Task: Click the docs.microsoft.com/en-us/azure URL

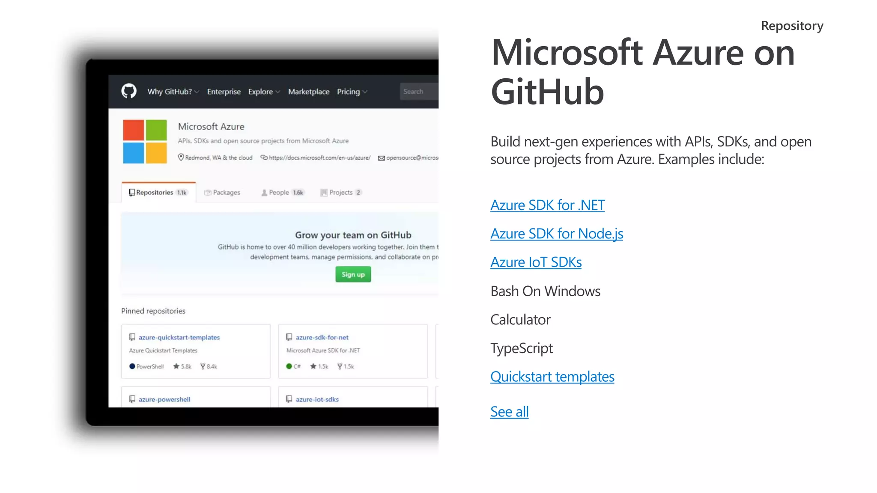Action: click(320, 157)
